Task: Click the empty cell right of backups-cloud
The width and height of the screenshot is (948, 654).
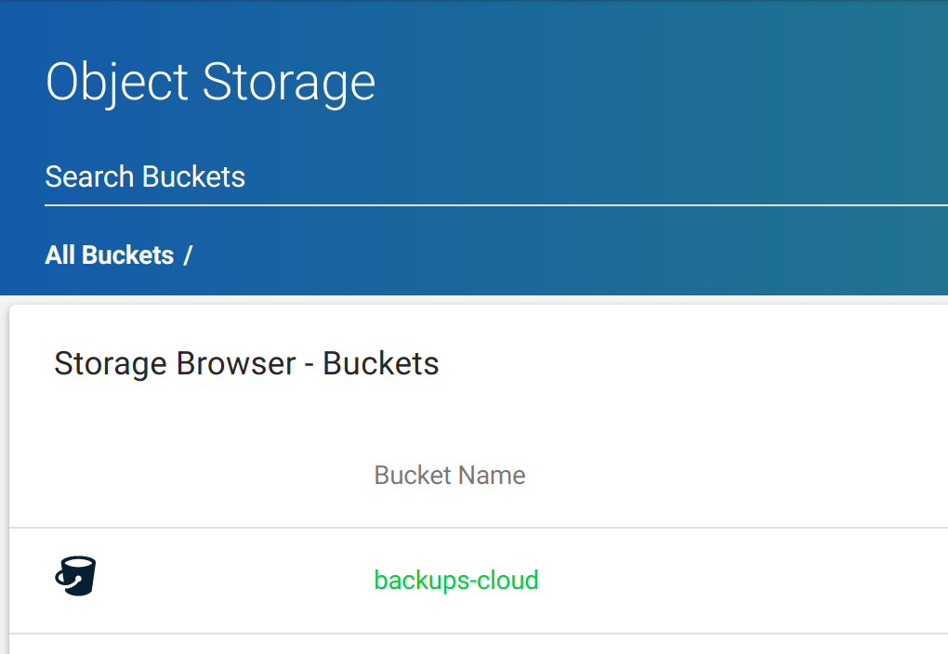Action: pyautogui.click(x=744, y=581)
